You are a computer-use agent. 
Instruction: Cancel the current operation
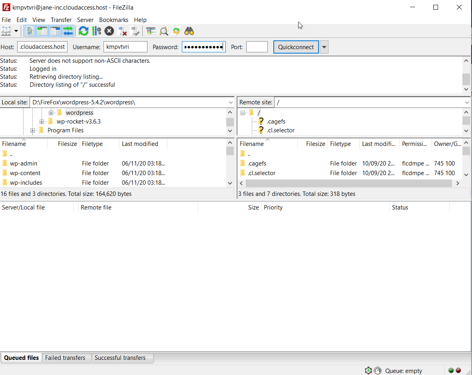pos(109,31)
